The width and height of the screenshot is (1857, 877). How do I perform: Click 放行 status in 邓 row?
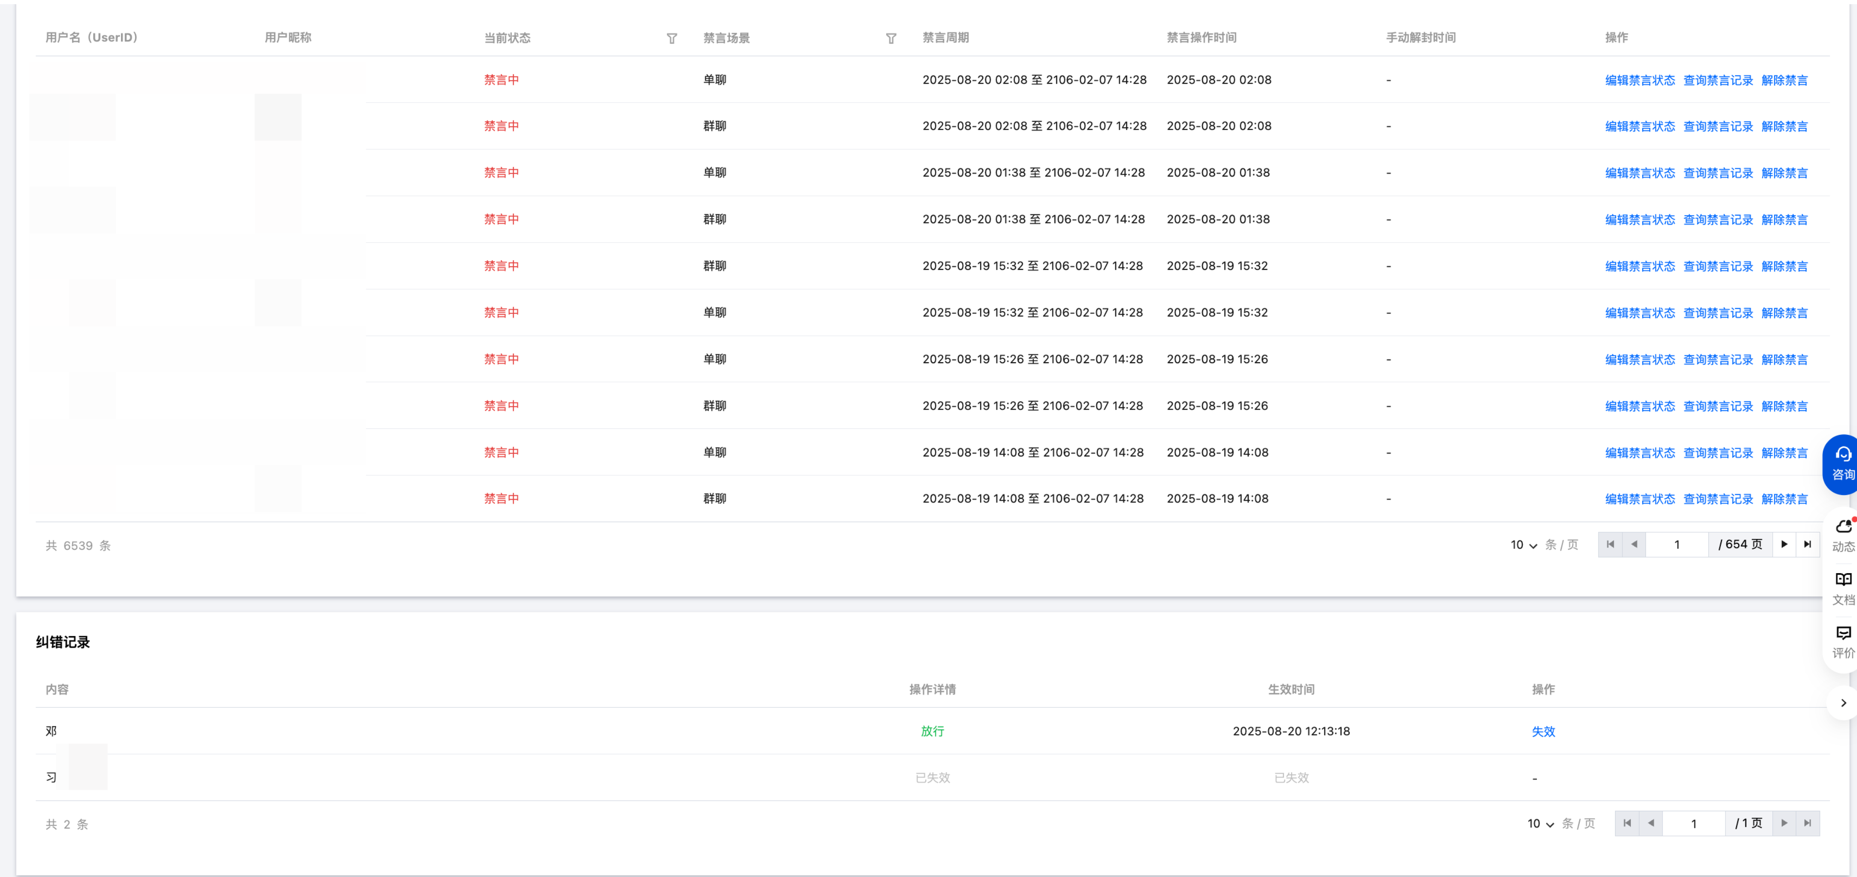(932, 731)
